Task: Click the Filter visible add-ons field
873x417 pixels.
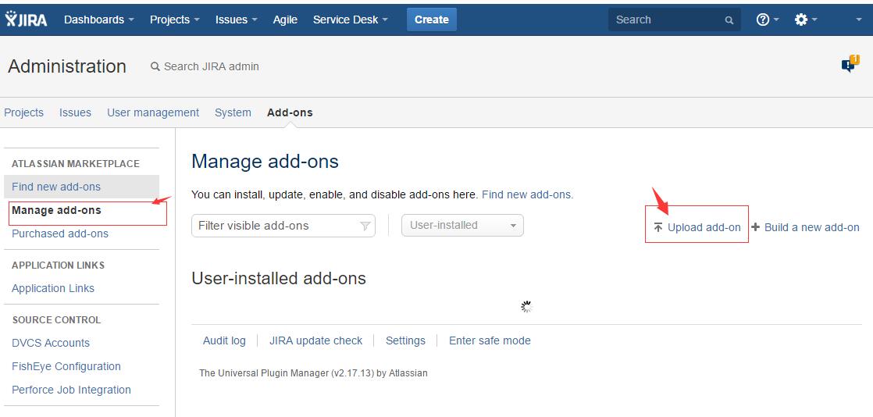Action: (x=283, y=226)
